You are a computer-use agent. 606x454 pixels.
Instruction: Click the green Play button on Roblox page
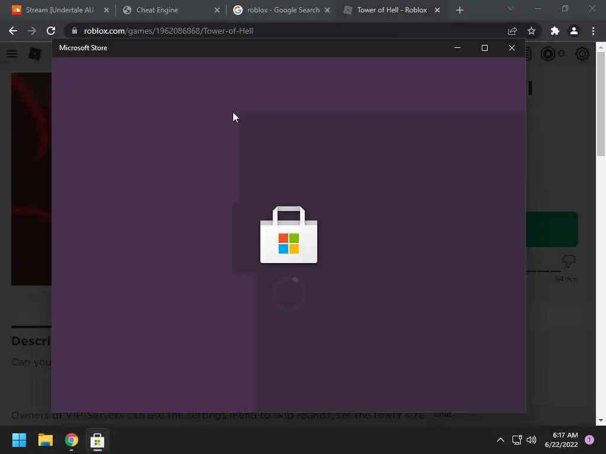552,229
